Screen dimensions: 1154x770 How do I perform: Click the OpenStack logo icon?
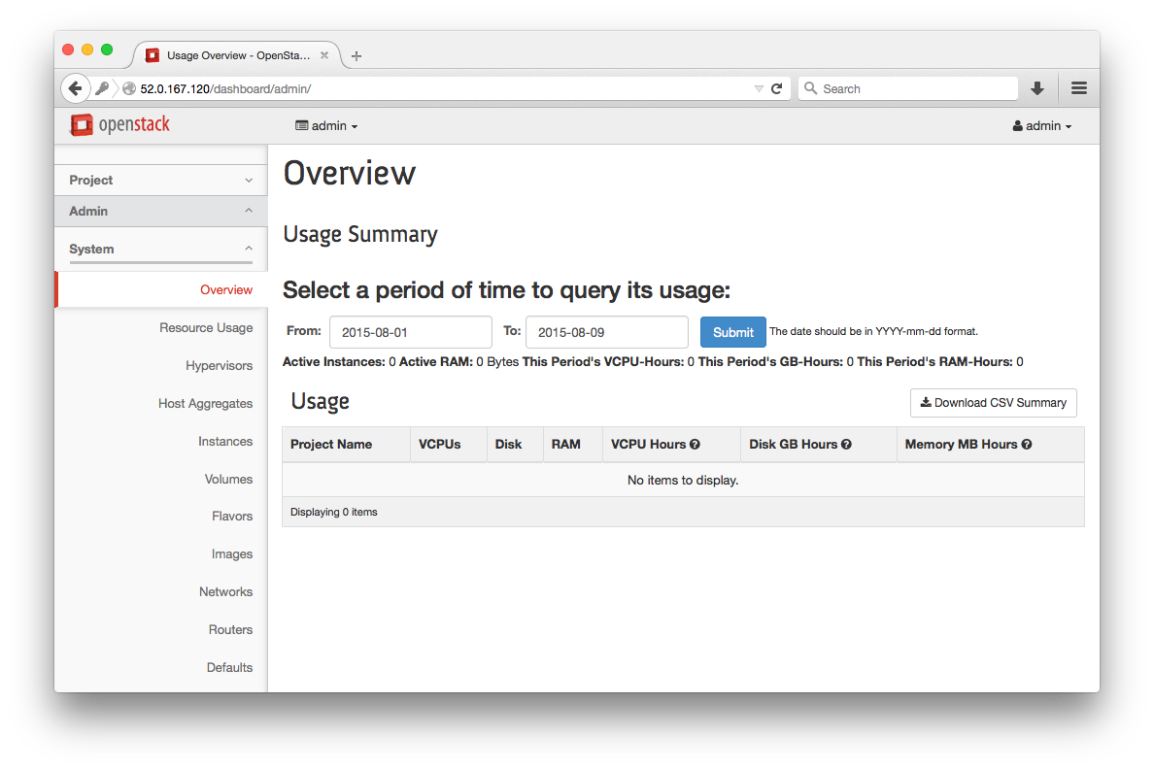82,125
